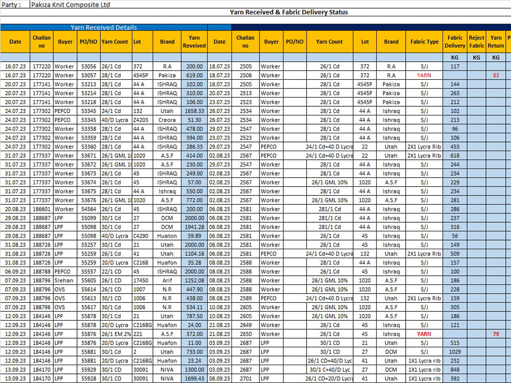
Task: Select the 'Party :' label cell
Action: coord(15,5)
